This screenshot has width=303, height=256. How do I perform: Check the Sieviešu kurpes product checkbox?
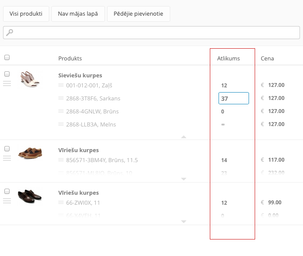pos(7,74)
